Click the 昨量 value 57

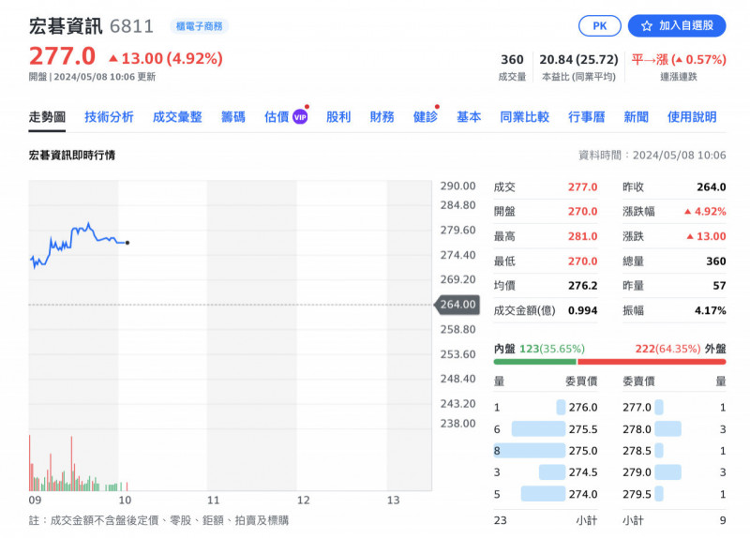(719, 286)
